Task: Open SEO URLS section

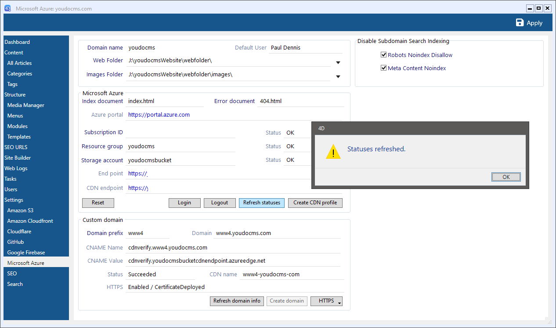Action: click(x=16, y=147)
